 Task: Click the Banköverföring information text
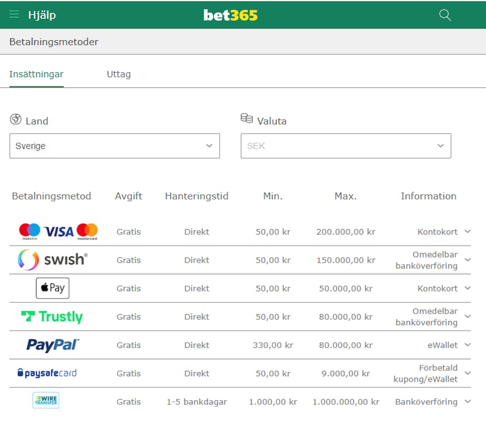[426, 402]
